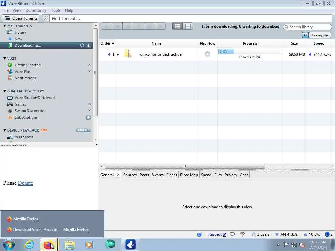Open the View menu
335x251 pixels.
click(17, 10)
